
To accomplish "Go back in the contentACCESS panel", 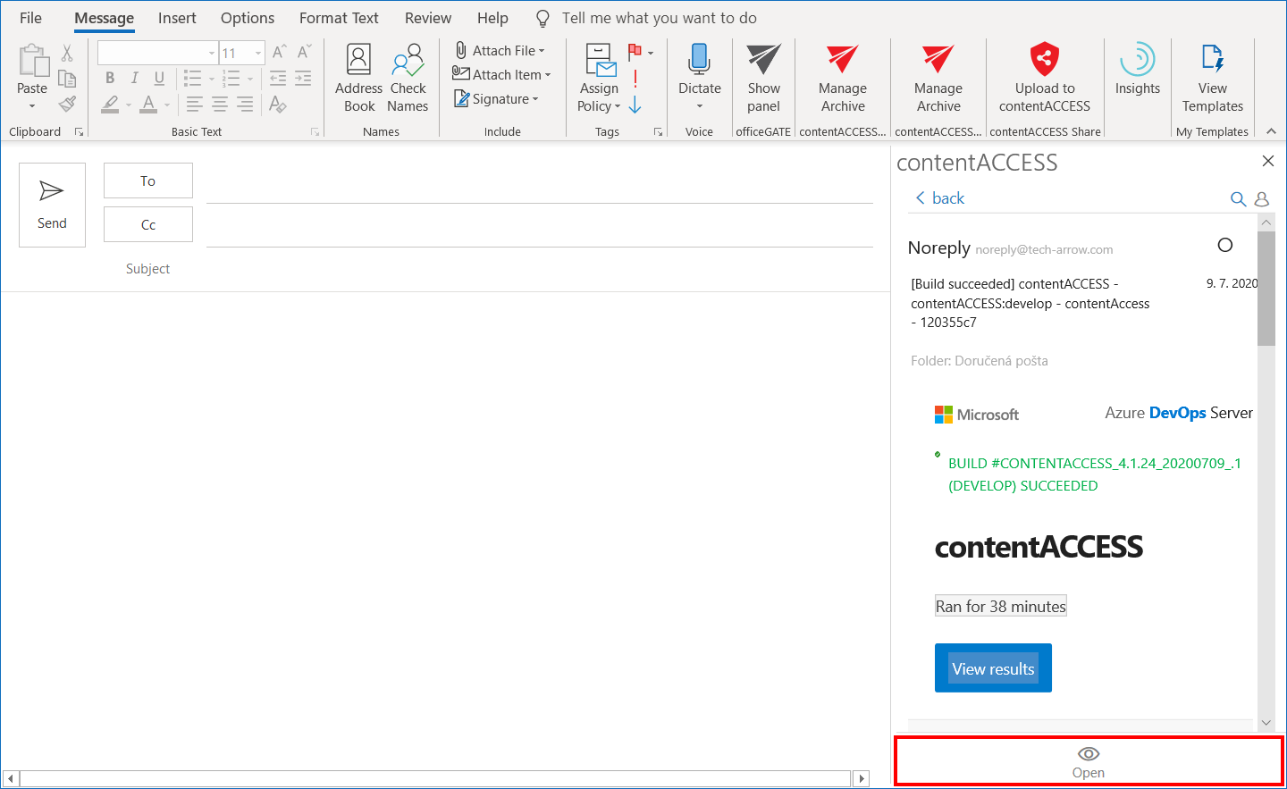I will click(940, 198).
